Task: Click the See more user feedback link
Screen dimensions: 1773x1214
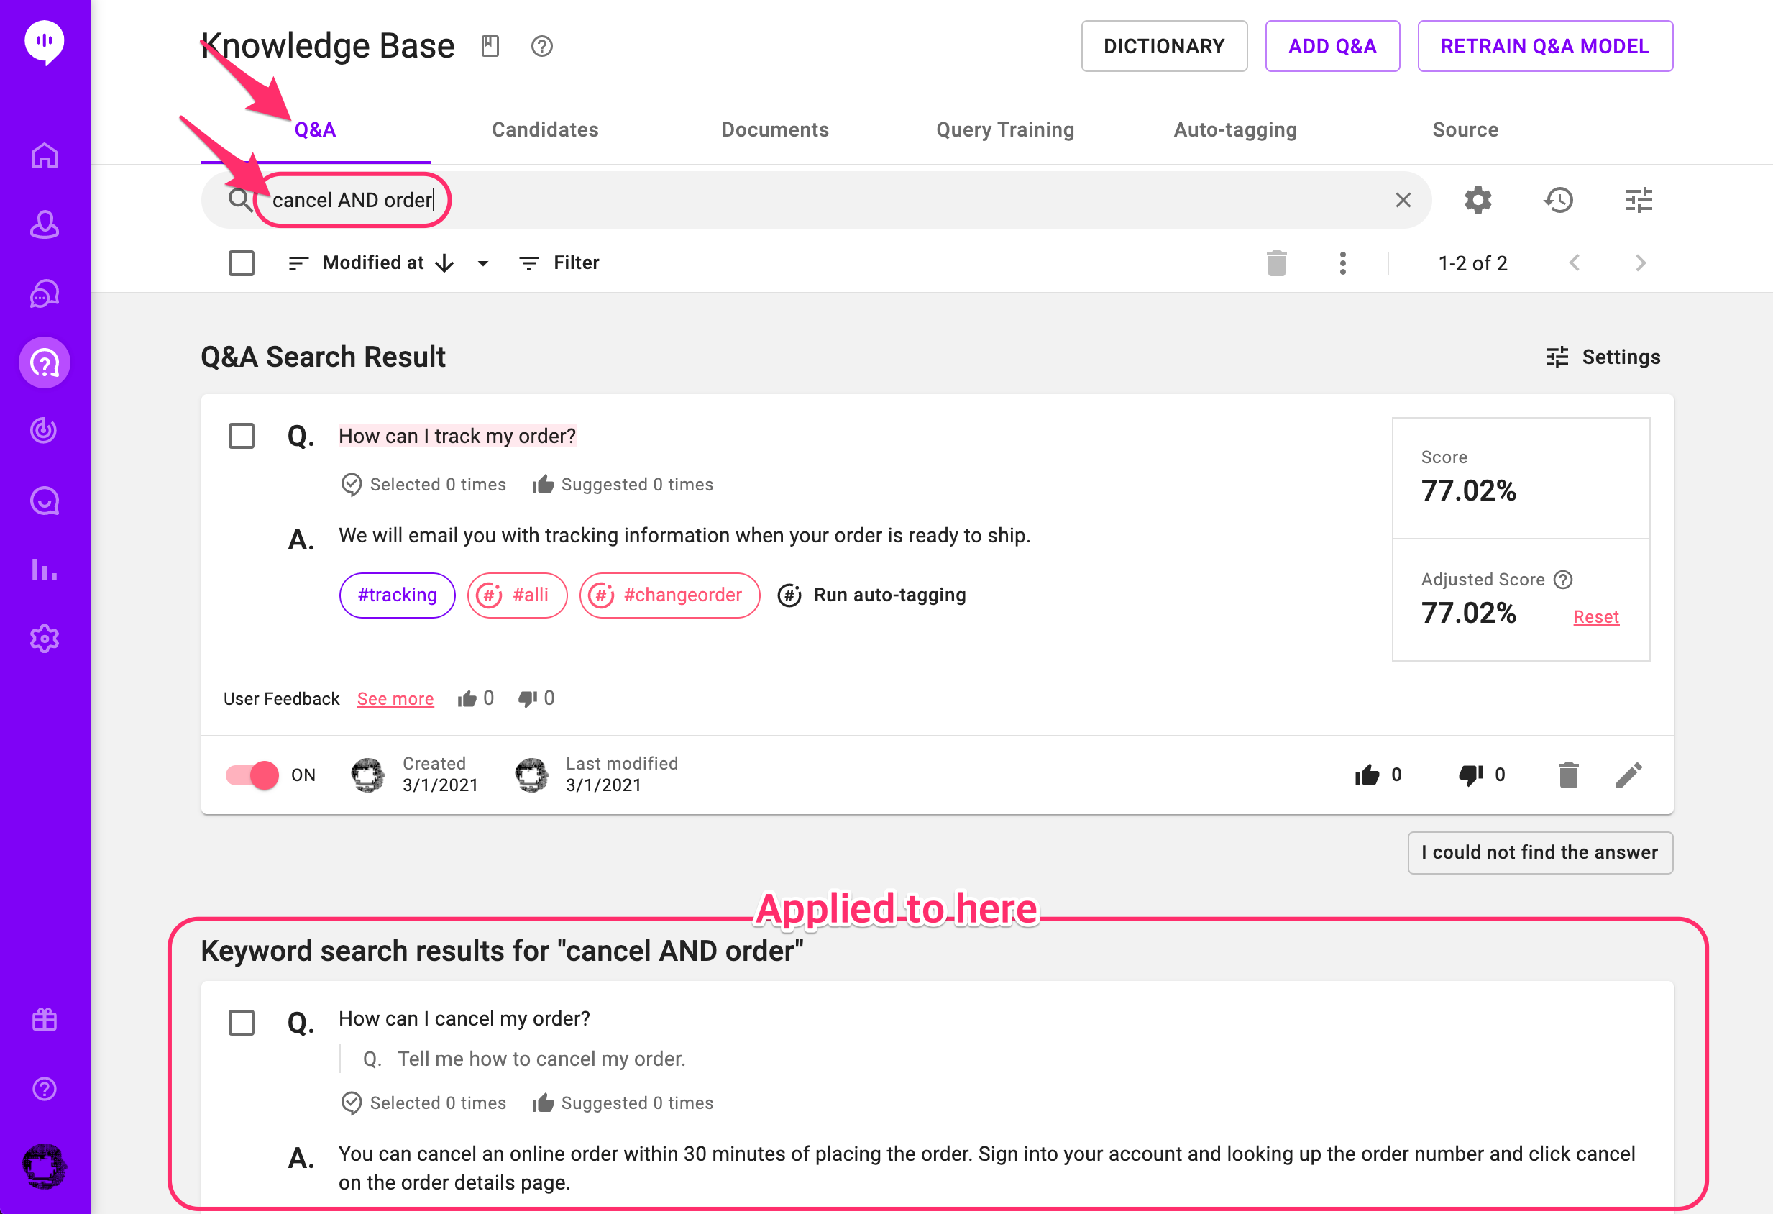Action: click(395, 698)
